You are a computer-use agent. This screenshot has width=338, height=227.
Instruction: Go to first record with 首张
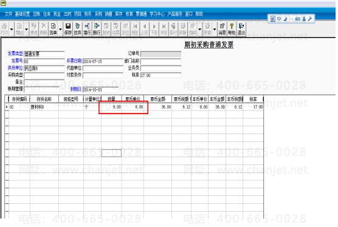[x=135, y=29]
